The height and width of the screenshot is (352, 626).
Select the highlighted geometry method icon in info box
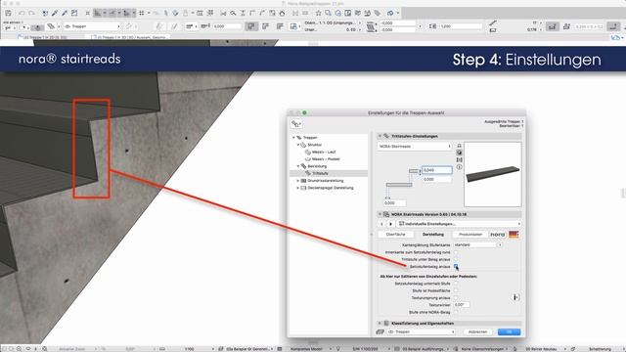click(251, 26)
